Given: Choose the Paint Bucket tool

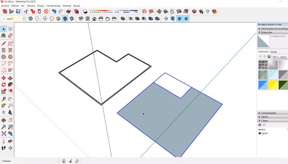Looking at the screenshot, I should pos(3,36).
